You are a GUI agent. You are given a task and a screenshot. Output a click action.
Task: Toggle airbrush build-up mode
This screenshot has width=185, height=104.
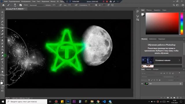tap(76, 5)
